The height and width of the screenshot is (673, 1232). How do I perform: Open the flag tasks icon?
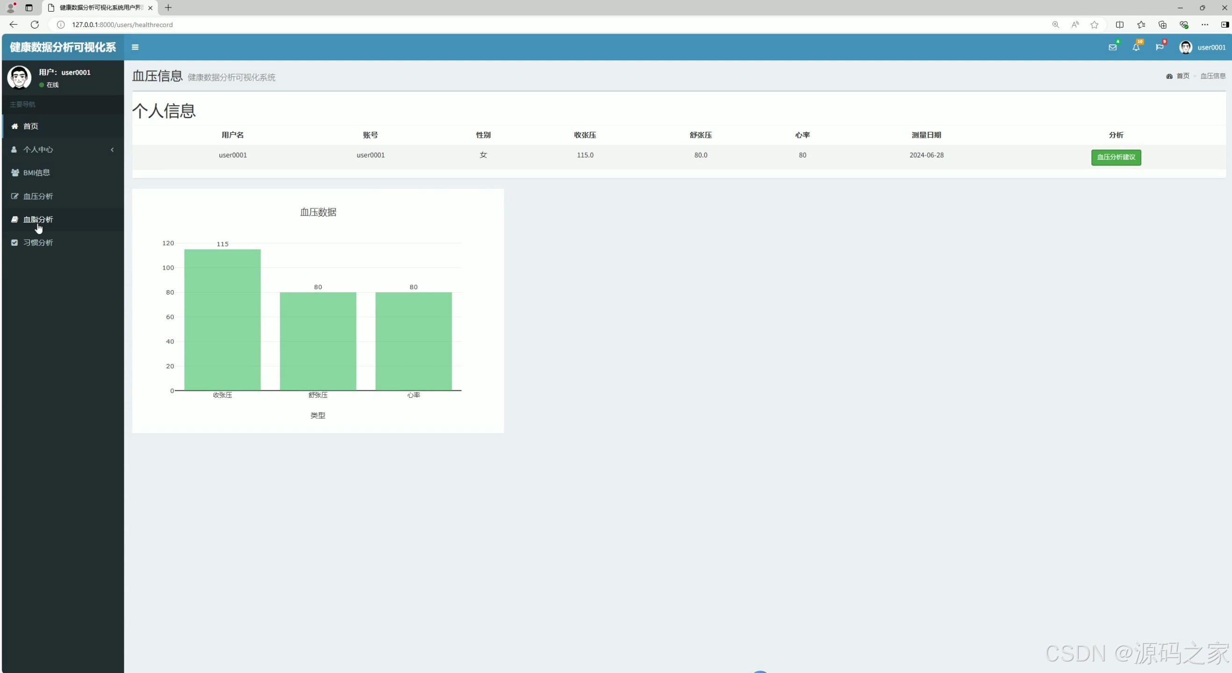(x=1159, y=47)
